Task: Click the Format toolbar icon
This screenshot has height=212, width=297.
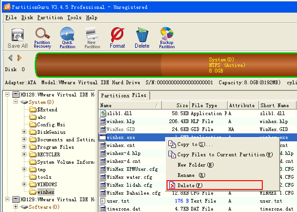Action: coord(117,38)
